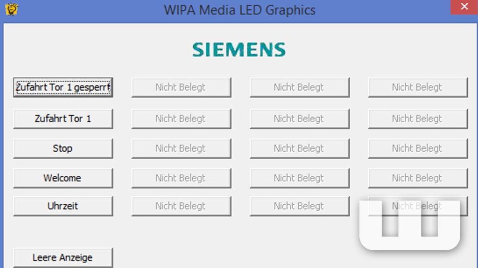The height and width of the screenshot is (268, 478).
Task: Click fourth-column Nicht Belegt in Welcome row
Action: tap(418, 178)
